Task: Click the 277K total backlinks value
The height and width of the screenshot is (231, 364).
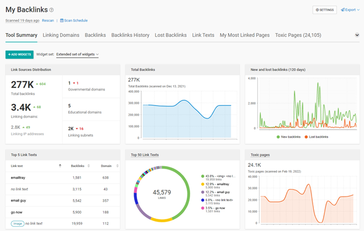Action: click(22, 85)
